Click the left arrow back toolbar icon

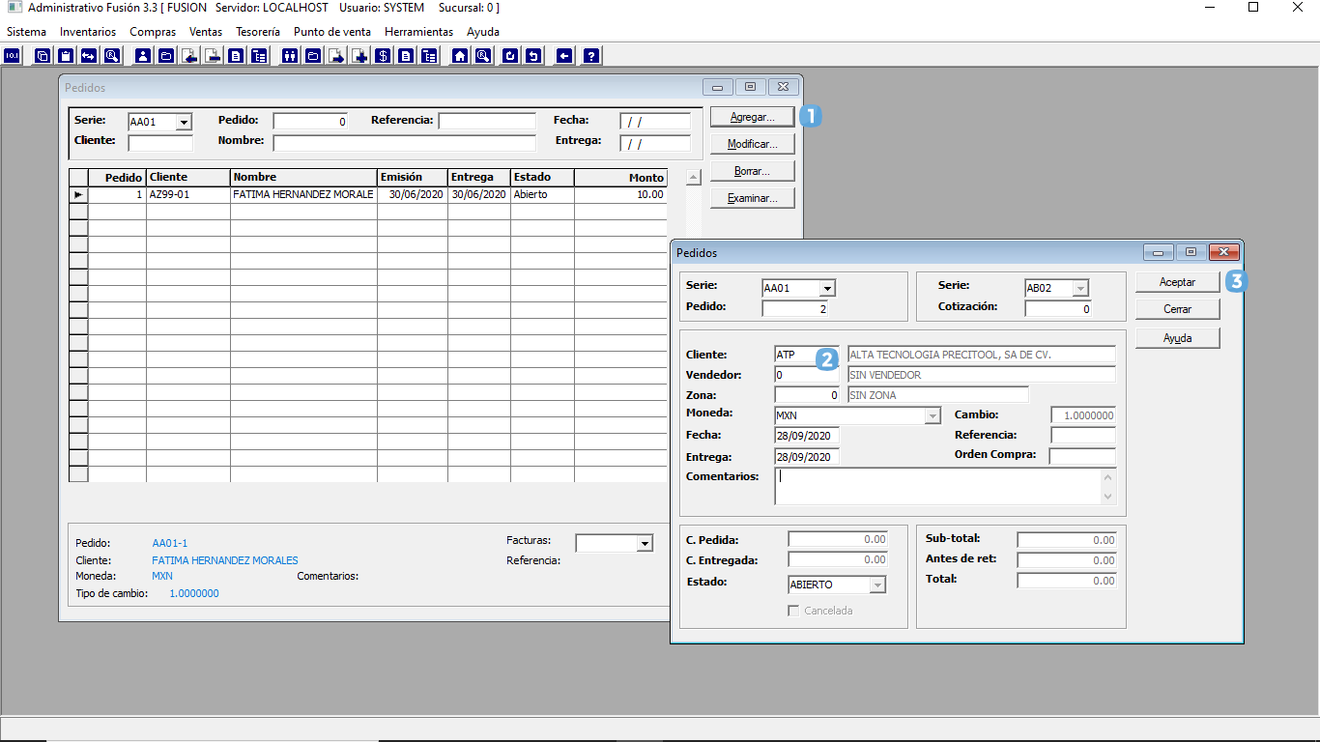[x=564, y=56]
